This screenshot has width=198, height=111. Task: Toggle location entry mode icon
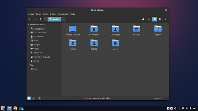point(143,19)
